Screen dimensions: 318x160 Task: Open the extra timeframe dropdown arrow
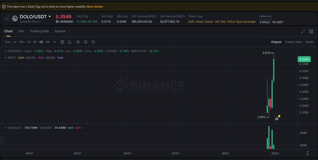pos(54,42)
